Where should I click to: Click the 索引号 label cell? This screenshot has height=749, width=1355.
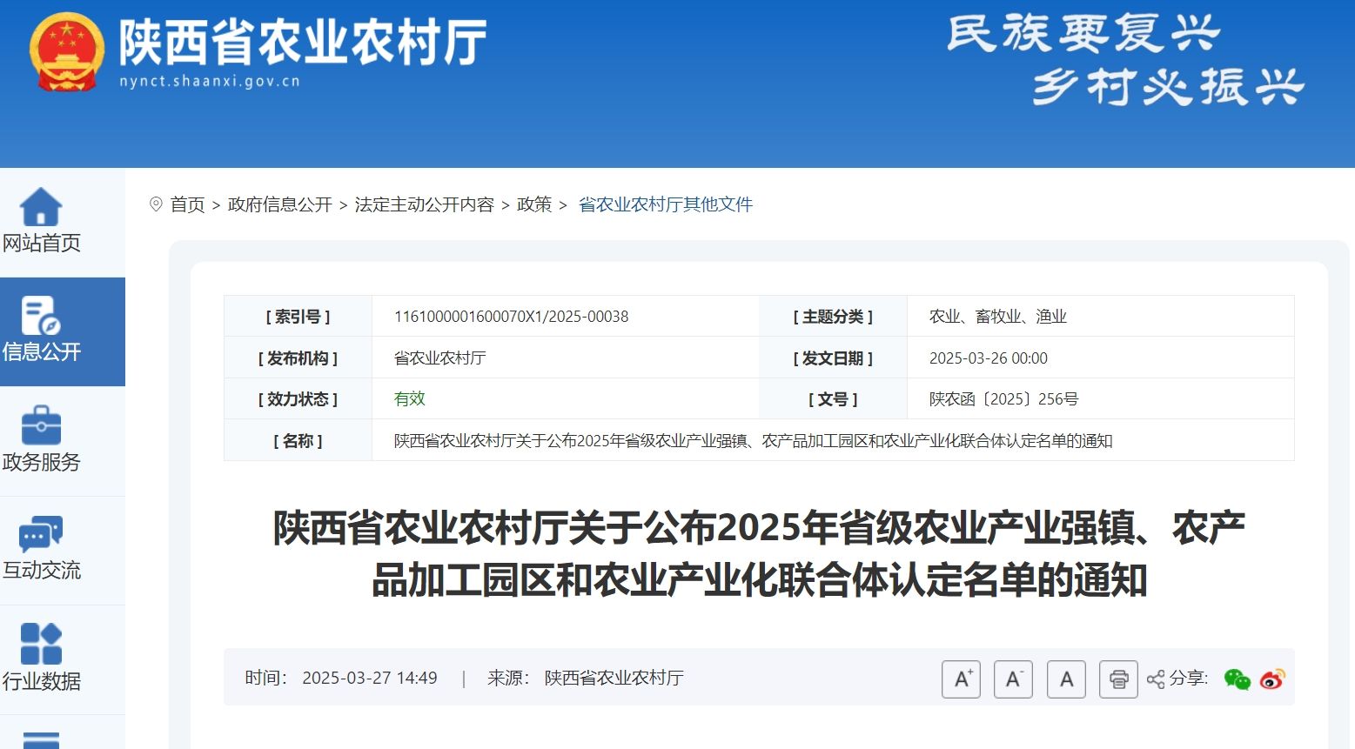(x=298, y=317)
